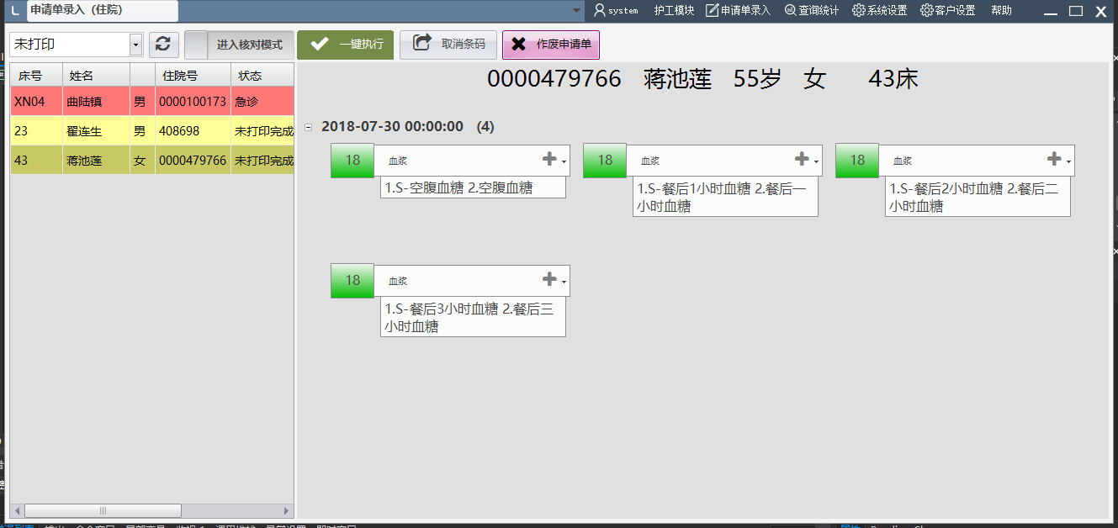Screen dimensions: 1118x528
Task: Click the 取消条码 share-arrow button
Action: pos(448,45)
